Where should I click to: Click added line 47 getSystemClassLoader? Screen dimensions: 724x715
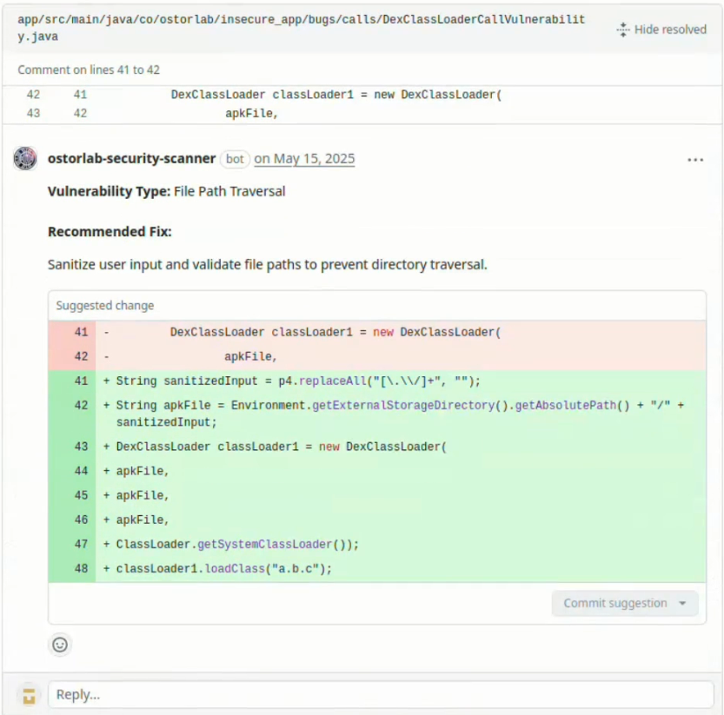pyautogui.click(x=377, y=545)
